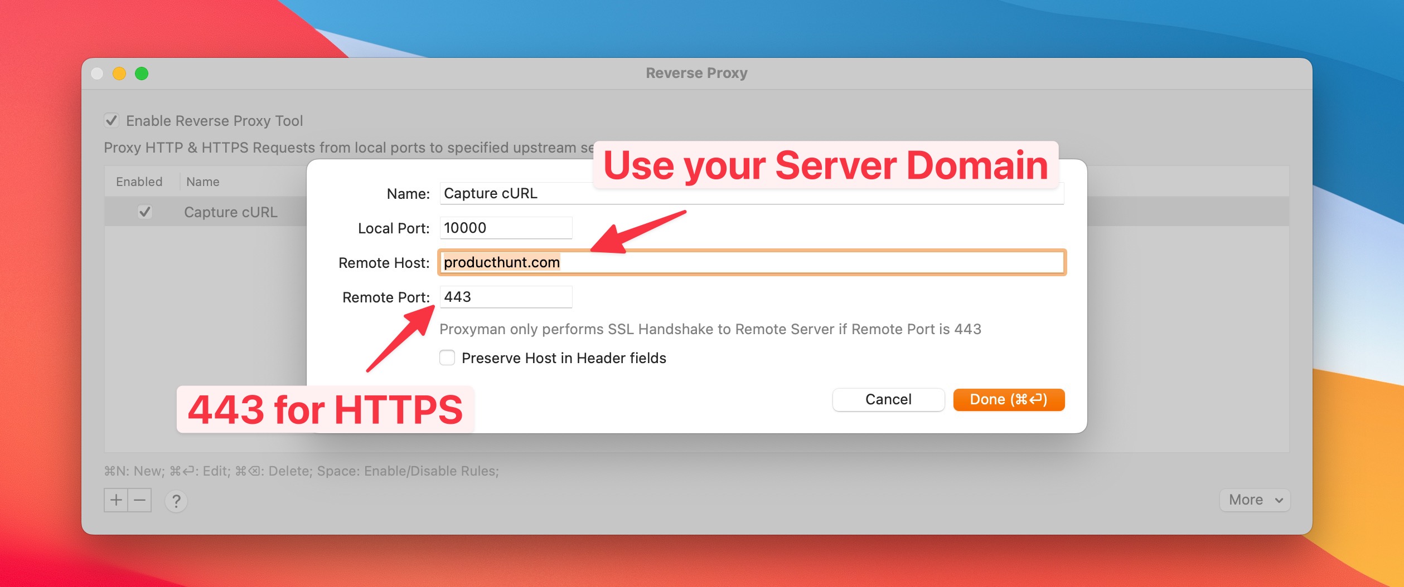1404x587 pixels.
Task: Click into the Name field
Action: (752, 193)
